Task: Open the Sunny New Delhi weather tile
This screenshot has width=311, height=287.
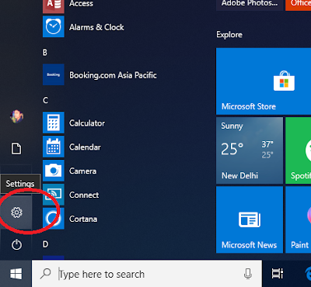Action: pos(250,150)
